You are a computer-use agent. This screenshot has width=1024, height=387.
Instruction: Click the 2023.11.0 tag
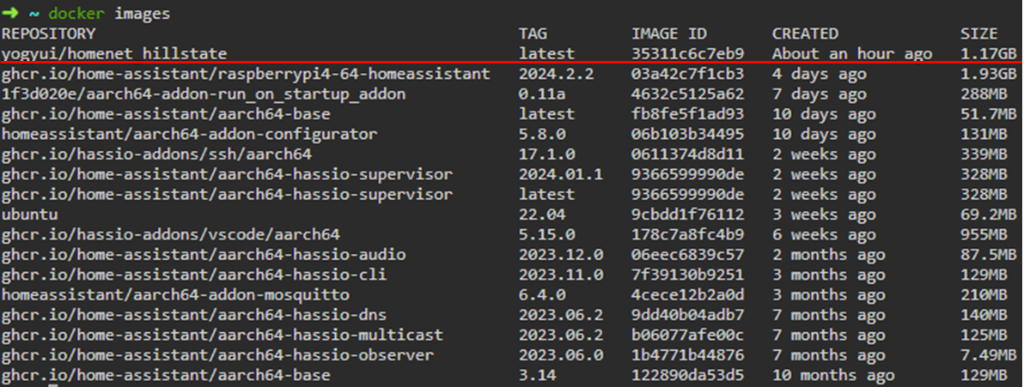(x=561, y=275)
